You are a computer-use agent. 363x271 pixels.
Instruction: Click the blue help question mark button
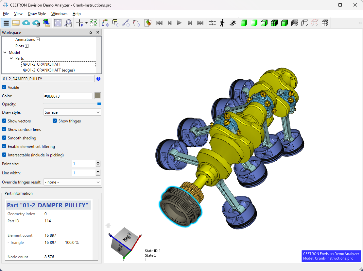[x=98, y=79]
